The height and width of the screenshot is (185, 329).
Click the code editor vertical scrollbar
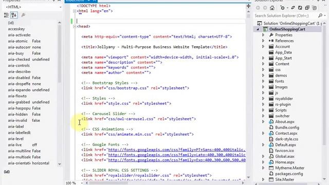[248, 95]
